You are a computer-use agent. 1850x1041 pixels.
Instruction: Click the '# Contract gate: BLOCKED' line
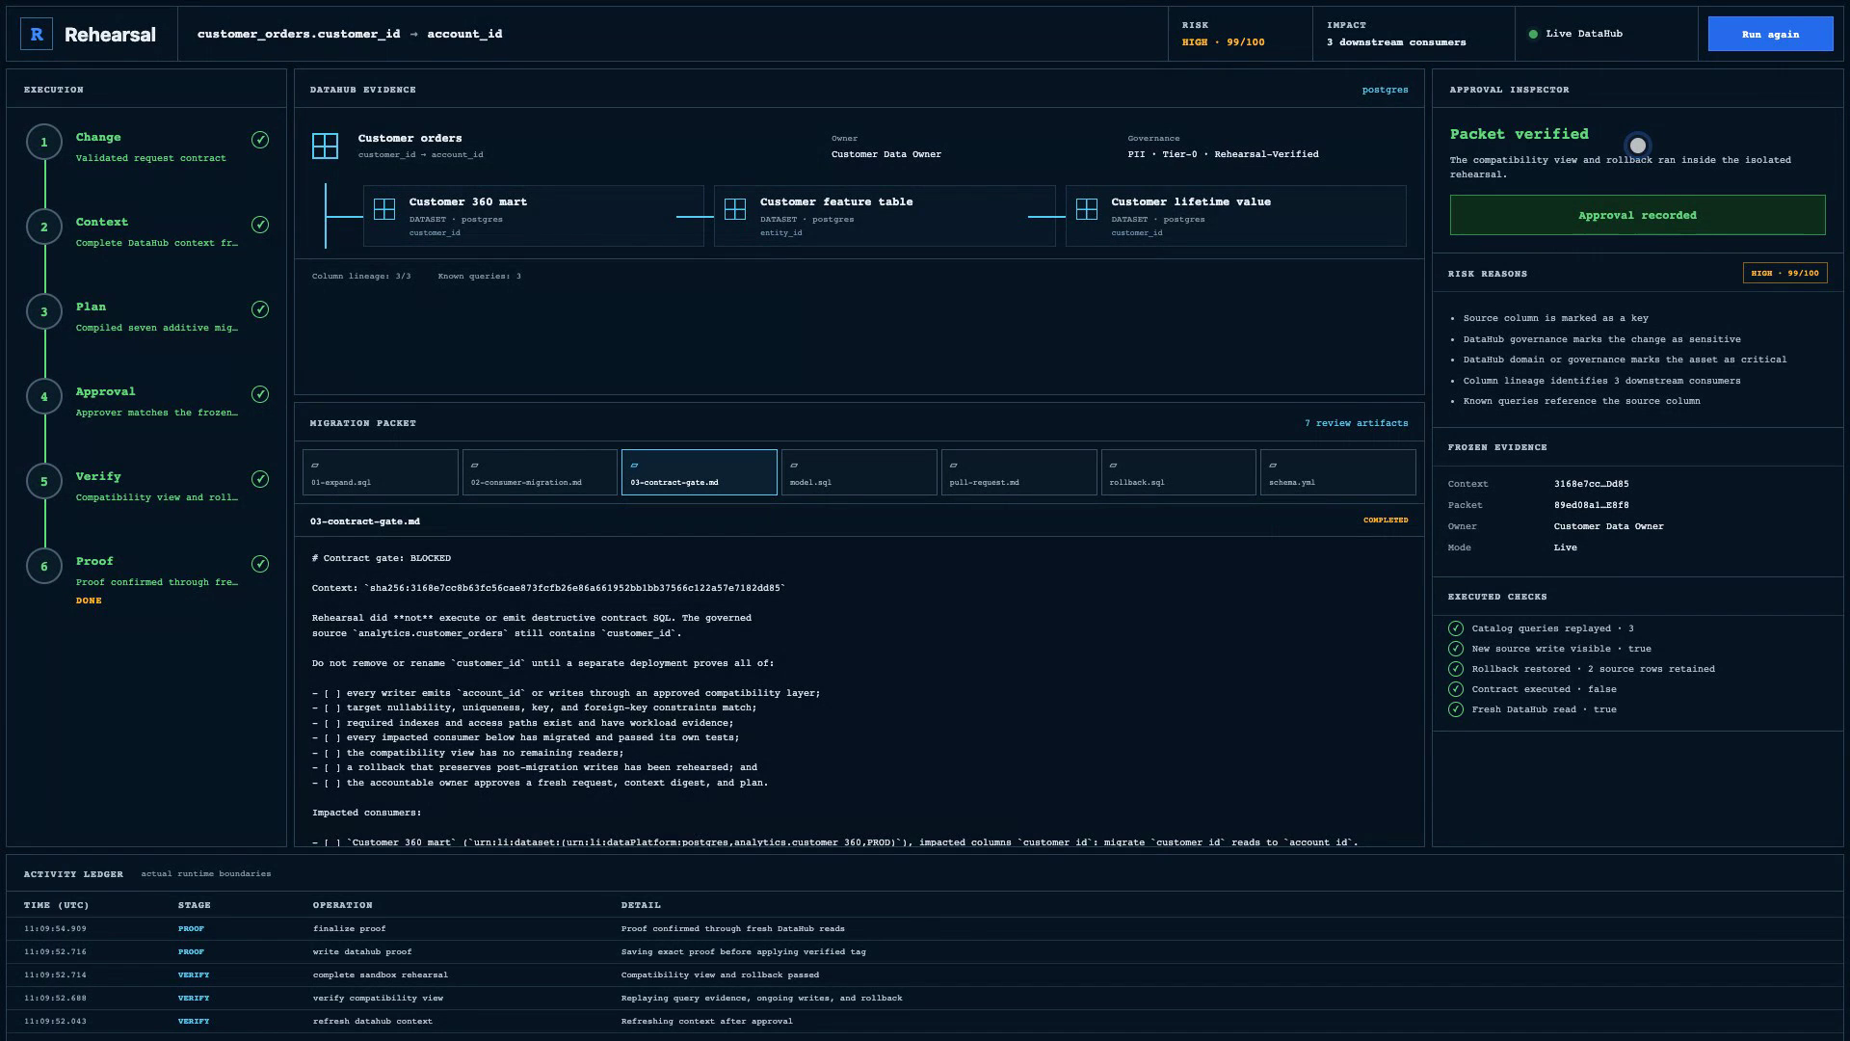[382, 558]
